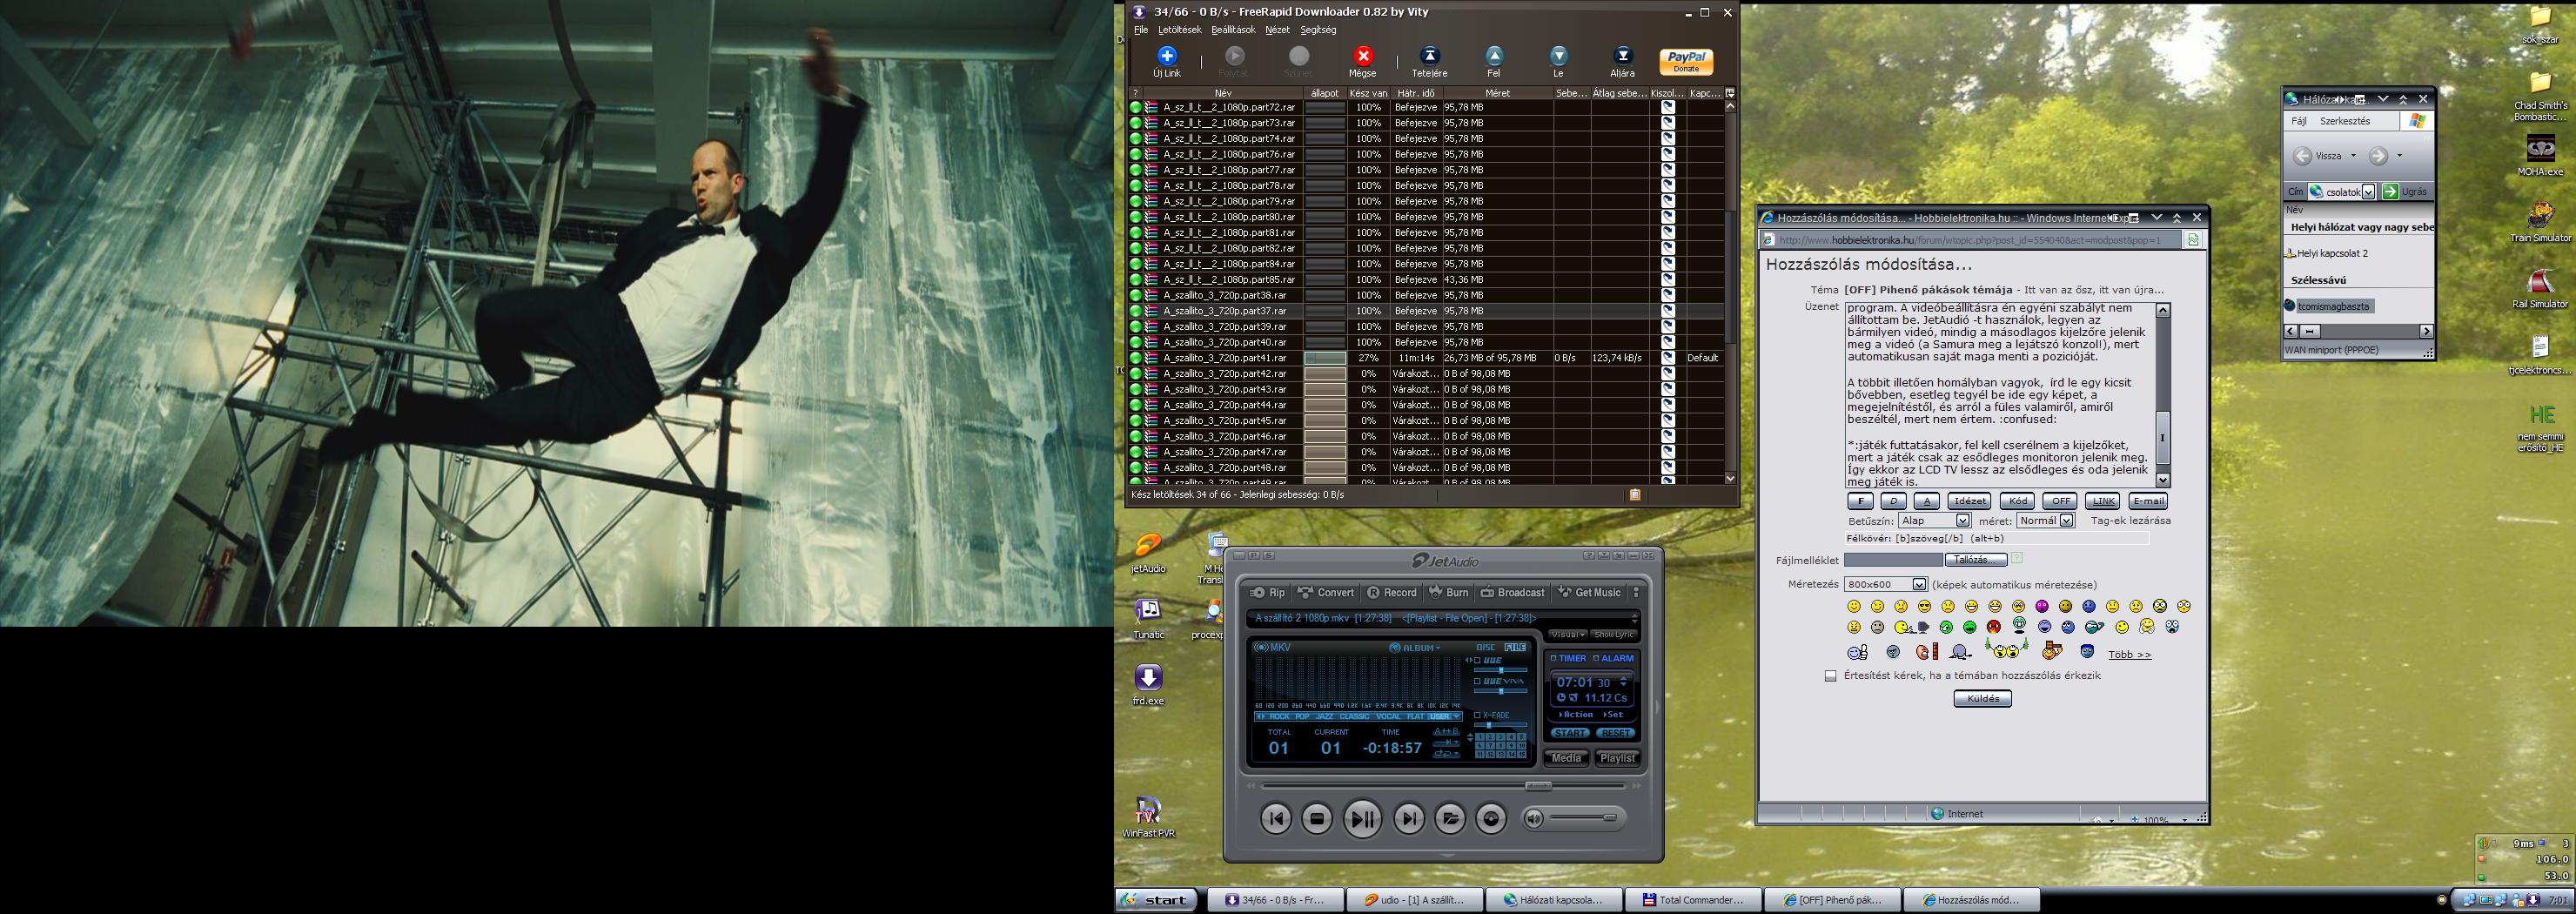Click the JetAudio eject disc button
This screenshot has height=914, width=2576.
(x=1491, y=819)
